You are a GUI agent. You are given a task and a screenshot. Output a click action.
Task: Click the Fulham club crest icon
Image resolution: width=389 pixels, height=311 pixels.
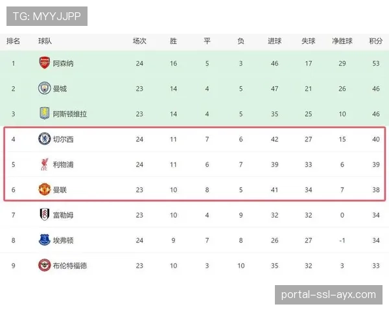[x=44, y=215]
